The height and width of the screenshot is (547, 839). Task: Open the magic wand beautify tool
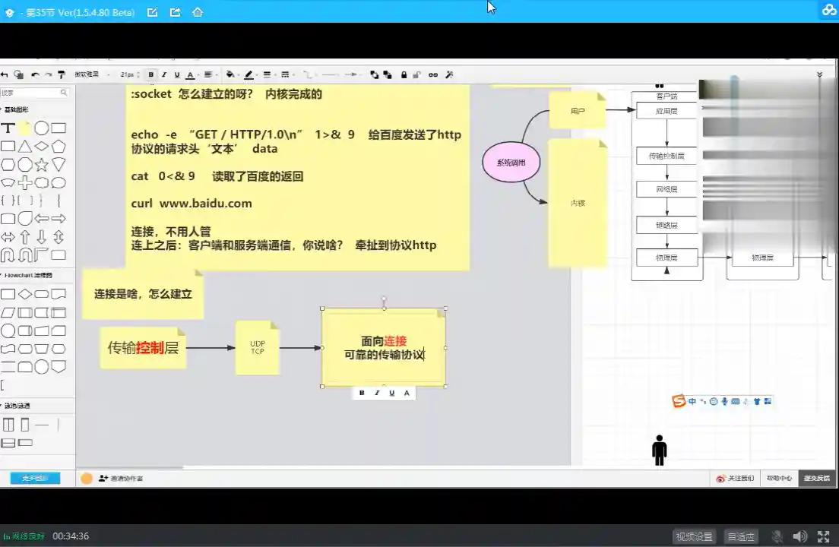click(x=449, y=75)
